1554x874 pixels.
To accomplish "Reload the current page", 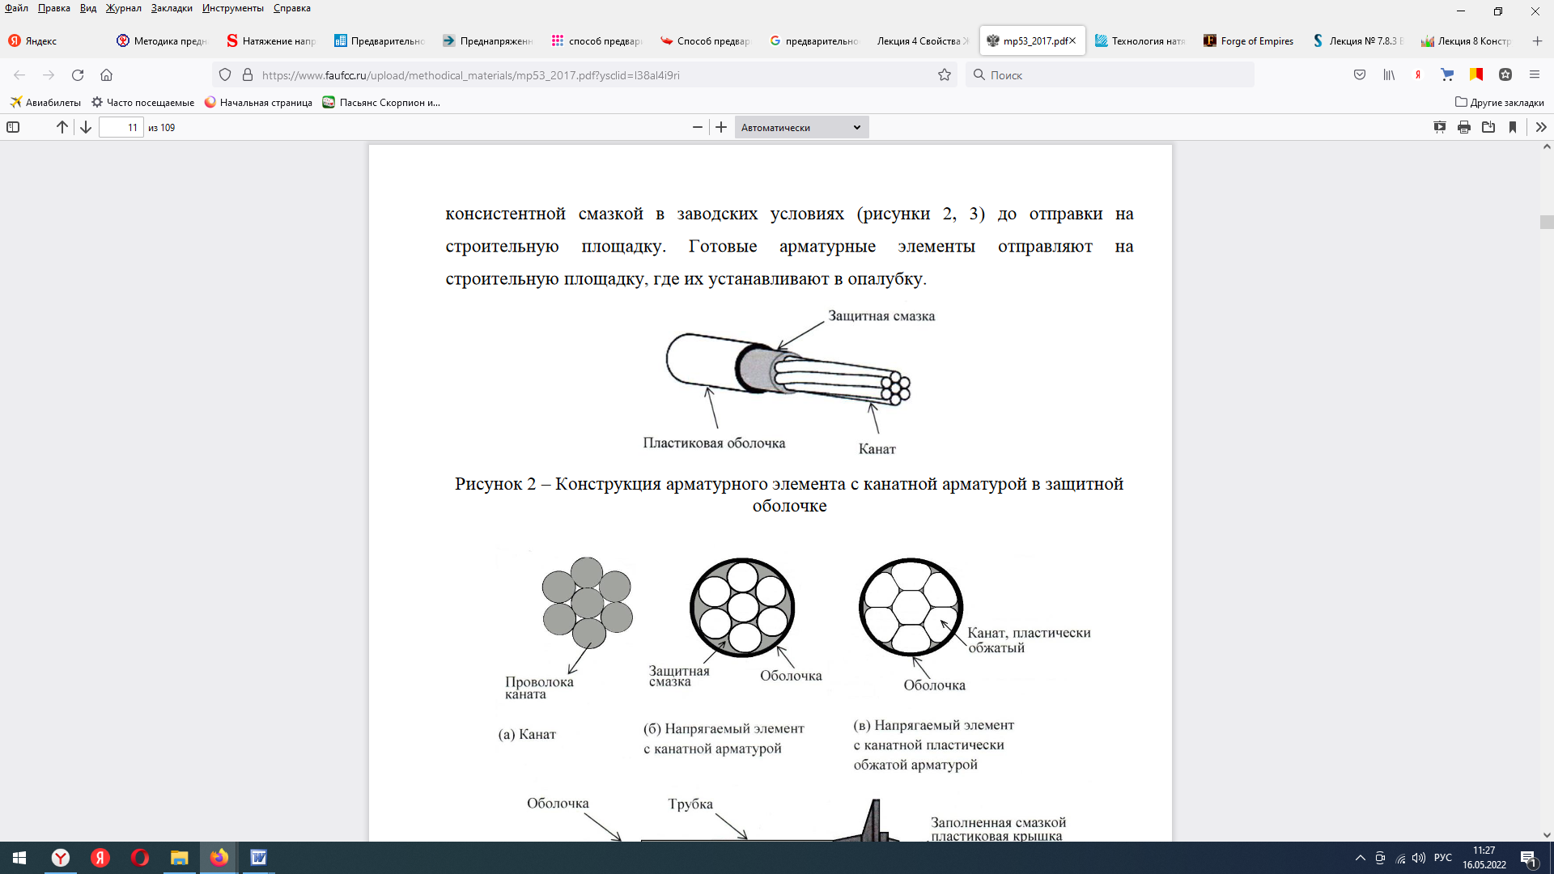I will [78, 75].
